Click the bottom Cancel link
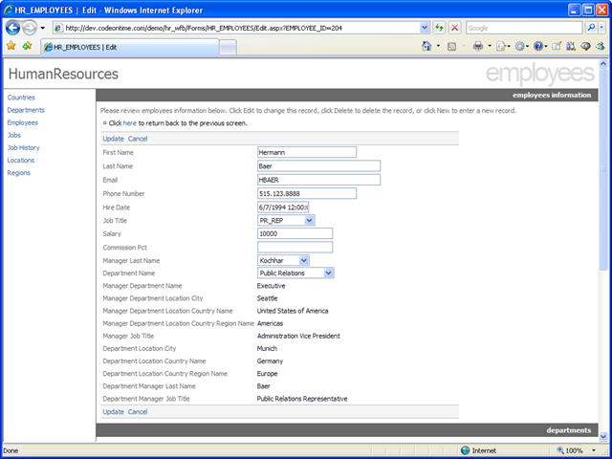This screenshot has height=459, width=612. 138,412
